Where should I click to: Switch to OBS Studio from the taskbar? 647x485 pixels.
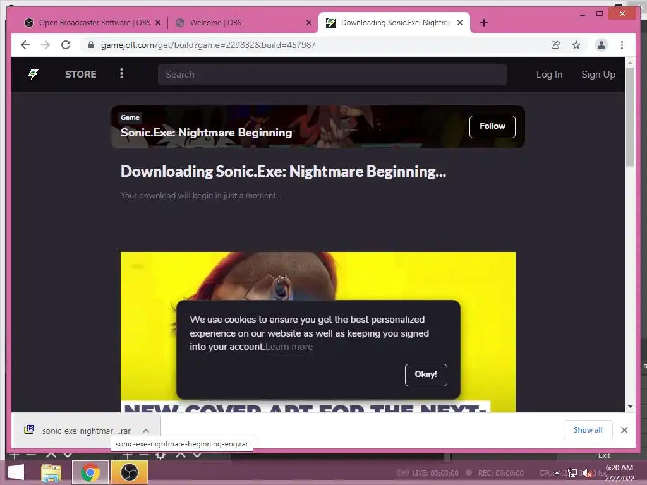click(x=129, y=472)
